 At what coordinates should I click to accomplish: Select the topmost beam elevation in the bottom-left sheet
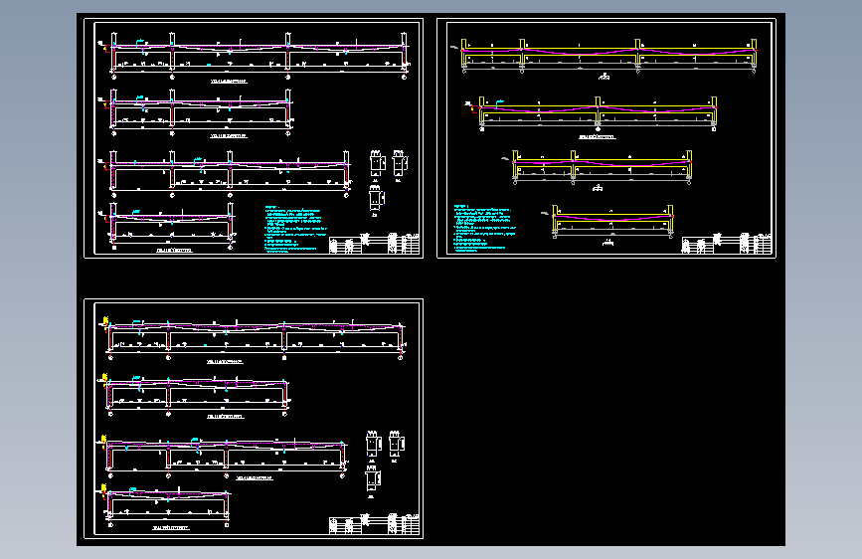click(253, 338)
